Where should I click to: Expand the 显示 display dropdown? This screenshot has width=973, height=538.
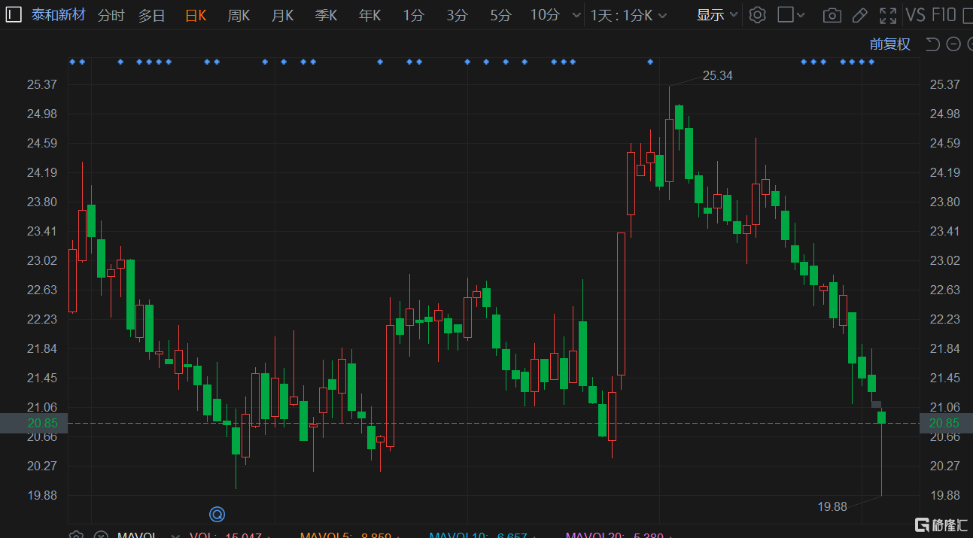pyautogui.click(x=717, y=15)
